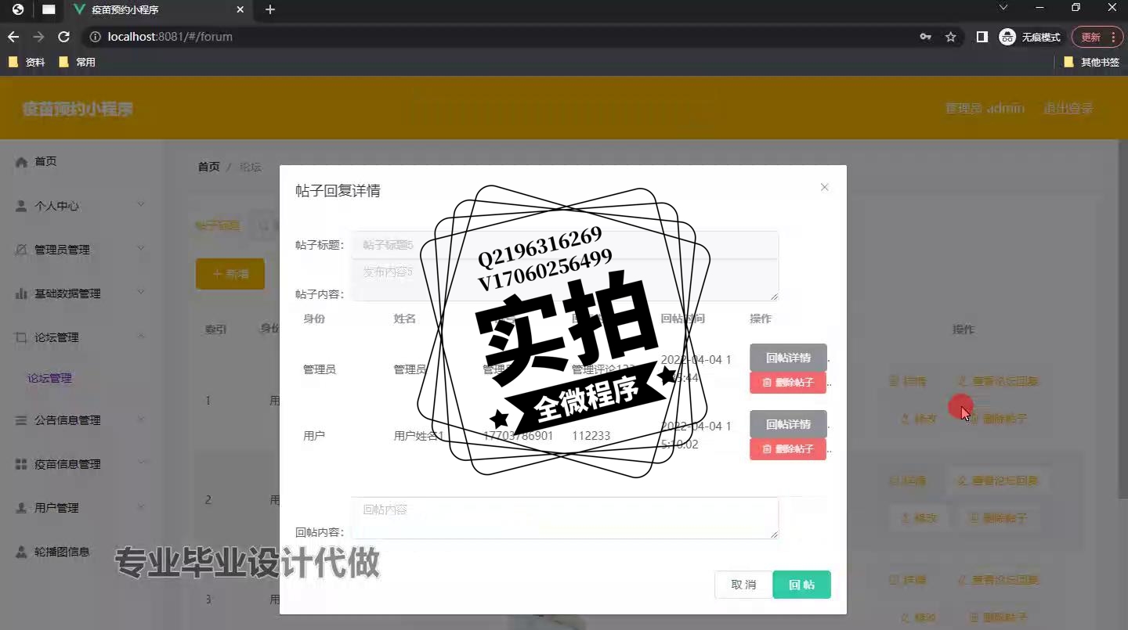Screen dimensions: 1128x630
Task: Collapse the 论坛管理 menu chevron
Action: click(x=141, y=336)
